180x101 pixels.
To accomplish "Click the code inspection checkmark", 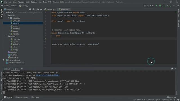I will (x=176, y=12).
